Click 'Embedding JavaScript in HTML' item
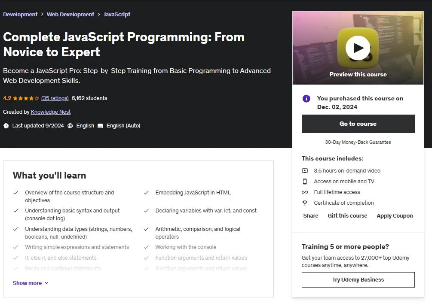Image resolution: width=432 pixels, height=306 pixels. [193, 193]
